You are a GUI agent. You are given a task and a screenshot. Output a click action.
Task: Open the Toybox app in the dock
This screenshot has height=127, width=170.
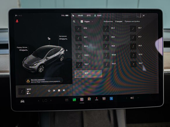(x=89, y=99)
